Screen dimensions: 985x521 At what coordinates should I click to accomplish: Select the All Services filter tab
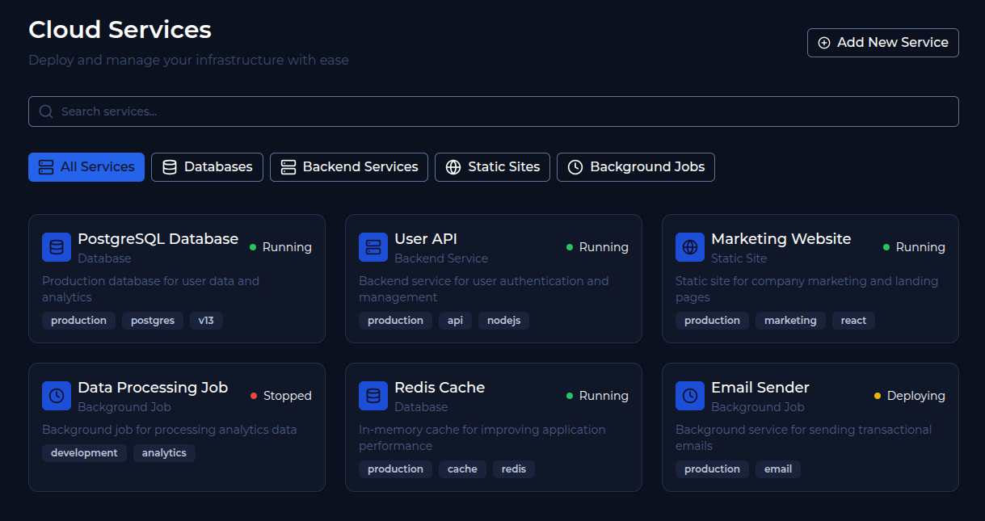click(x=86, y=167)
